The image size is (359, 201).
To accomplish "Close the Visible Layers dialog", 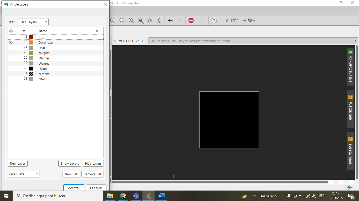I will point(105,4).
